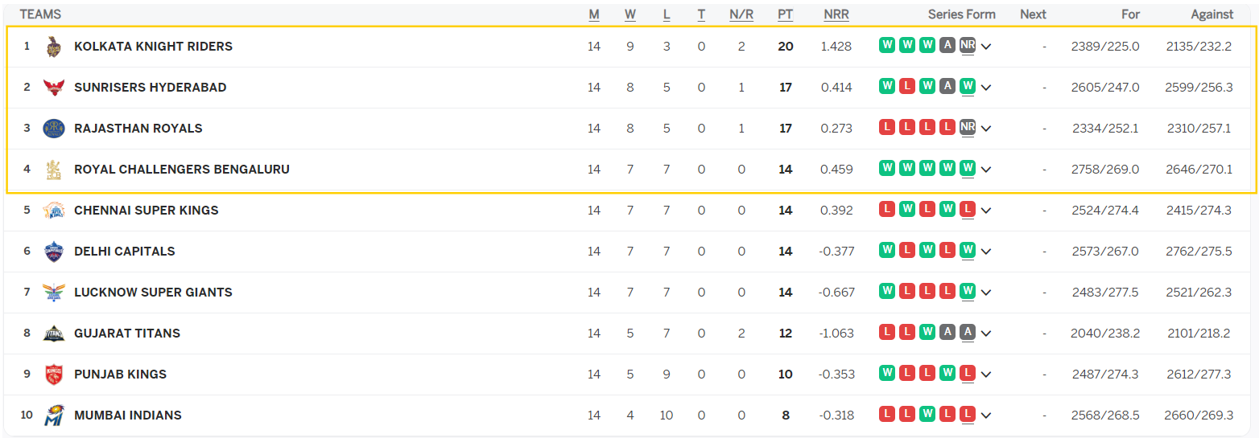Viewport: 1259px width, 438px height.
Task: Click the N/R column header
Action: tap(741, 14)
